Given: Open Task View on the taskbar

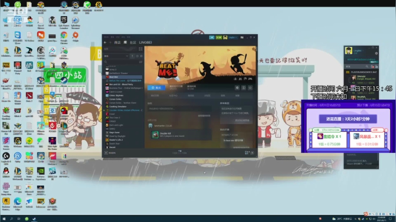Looking at the screenshot, I should pos(19,219).
